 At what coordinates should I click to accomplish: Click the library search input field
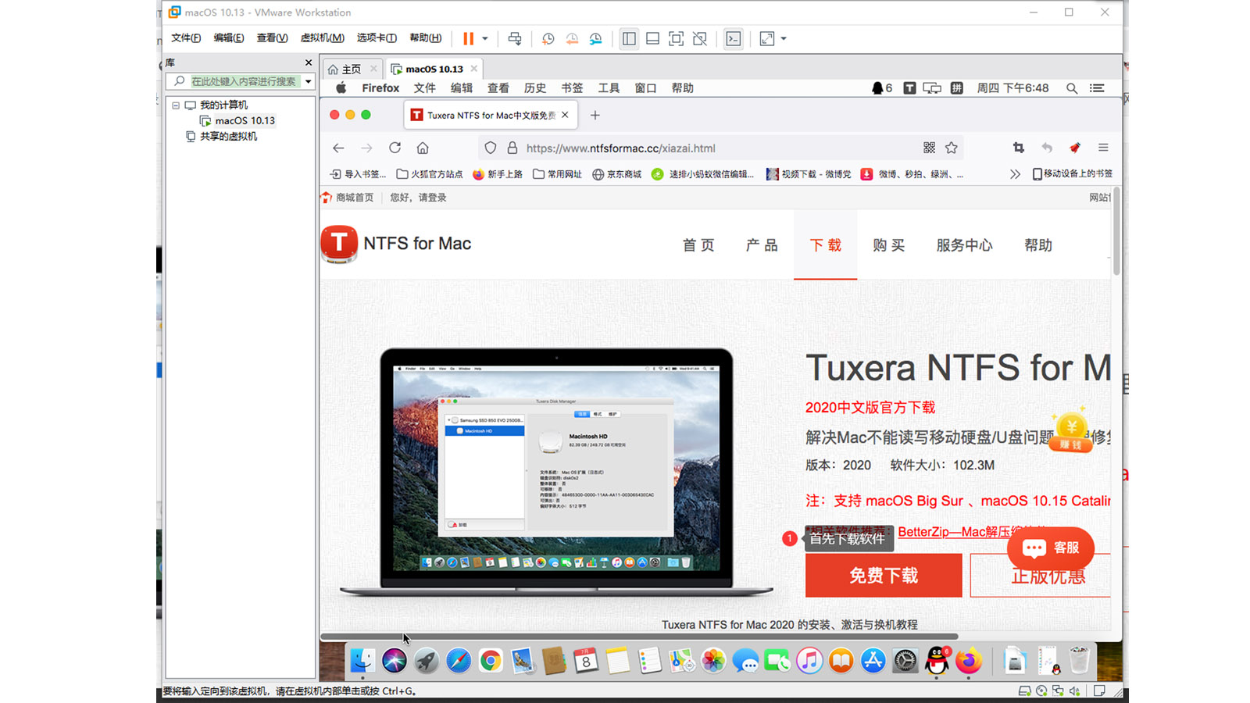244,81
